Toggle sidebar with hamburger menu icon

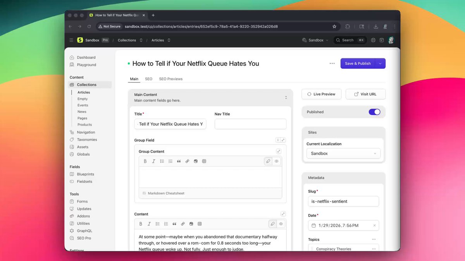[x=71, y=40]
